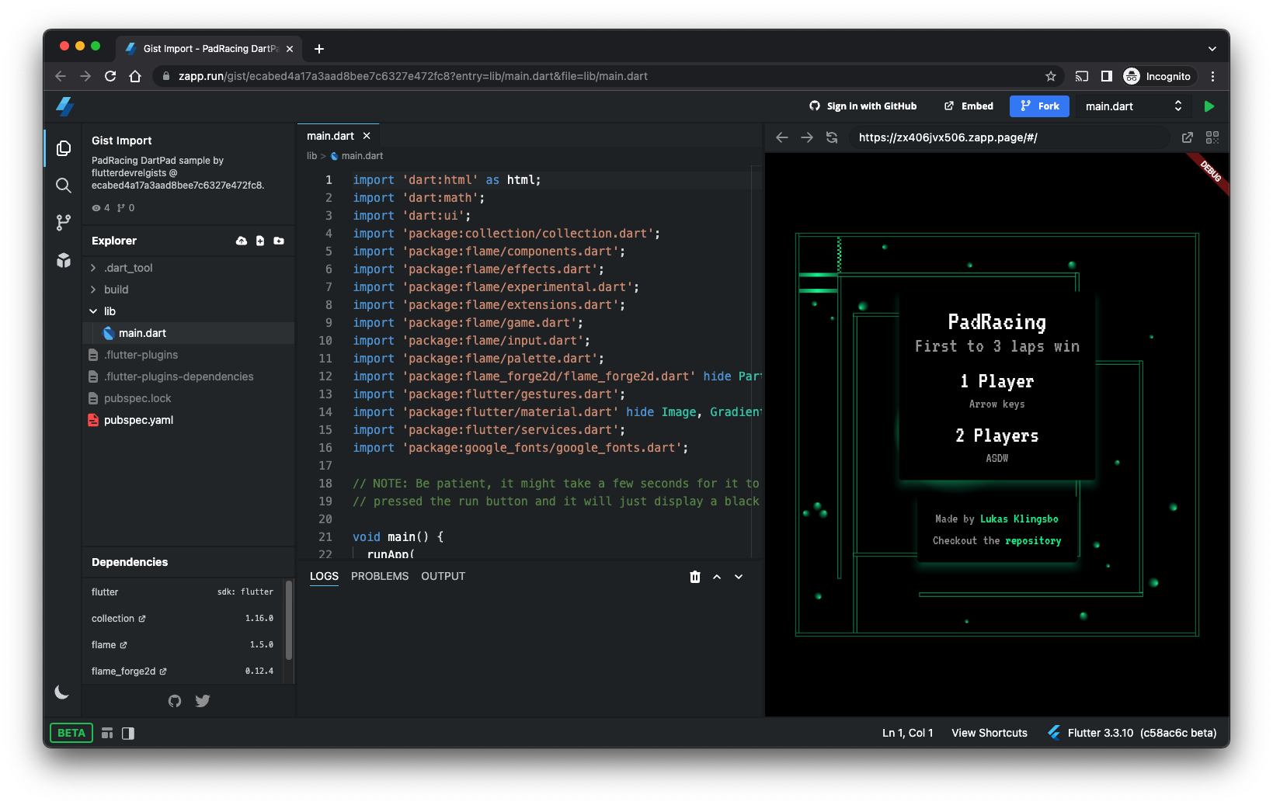
Task: Go back in preview browser
Action: click(782, 137)
